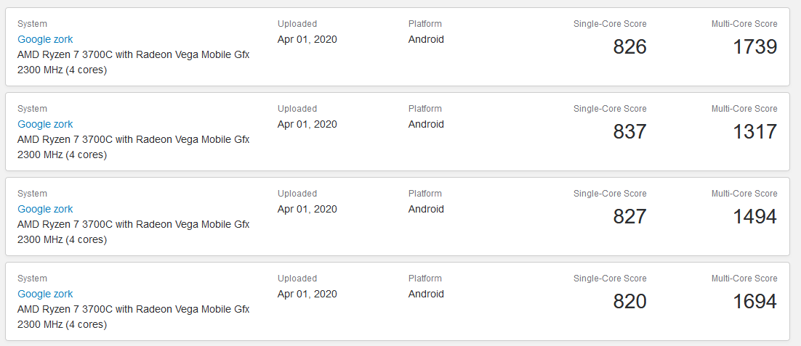The width and height of the screenshot is (801, 346).
Task: Open Google zork link with single-core 837
Action: tap(45, 124)
